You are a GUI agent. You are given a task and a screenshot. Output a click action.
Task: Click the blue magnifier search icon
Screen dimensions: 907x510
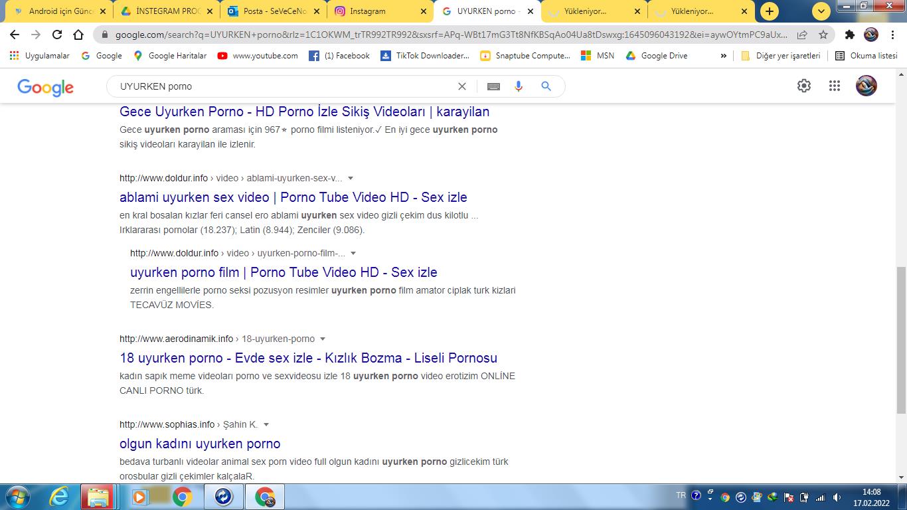[546, 86]
